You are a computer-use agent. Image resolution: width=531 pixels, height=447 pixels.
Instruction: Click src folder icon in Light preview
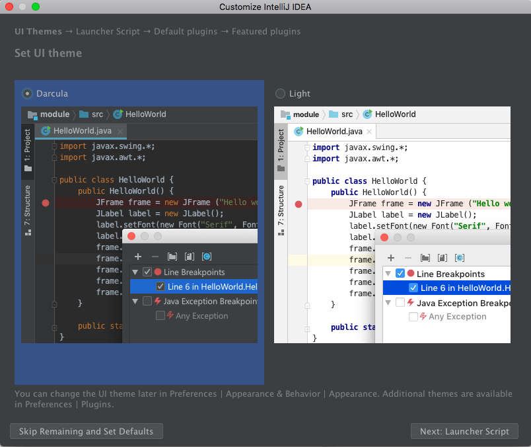point(334,114)
